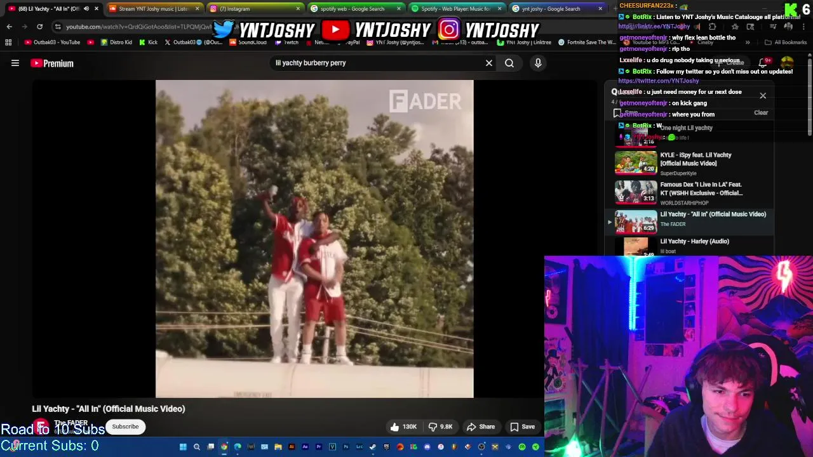Screen dimensions: 813x457
Task: Open the All Bookmarks folder
Action: (786, 43)
